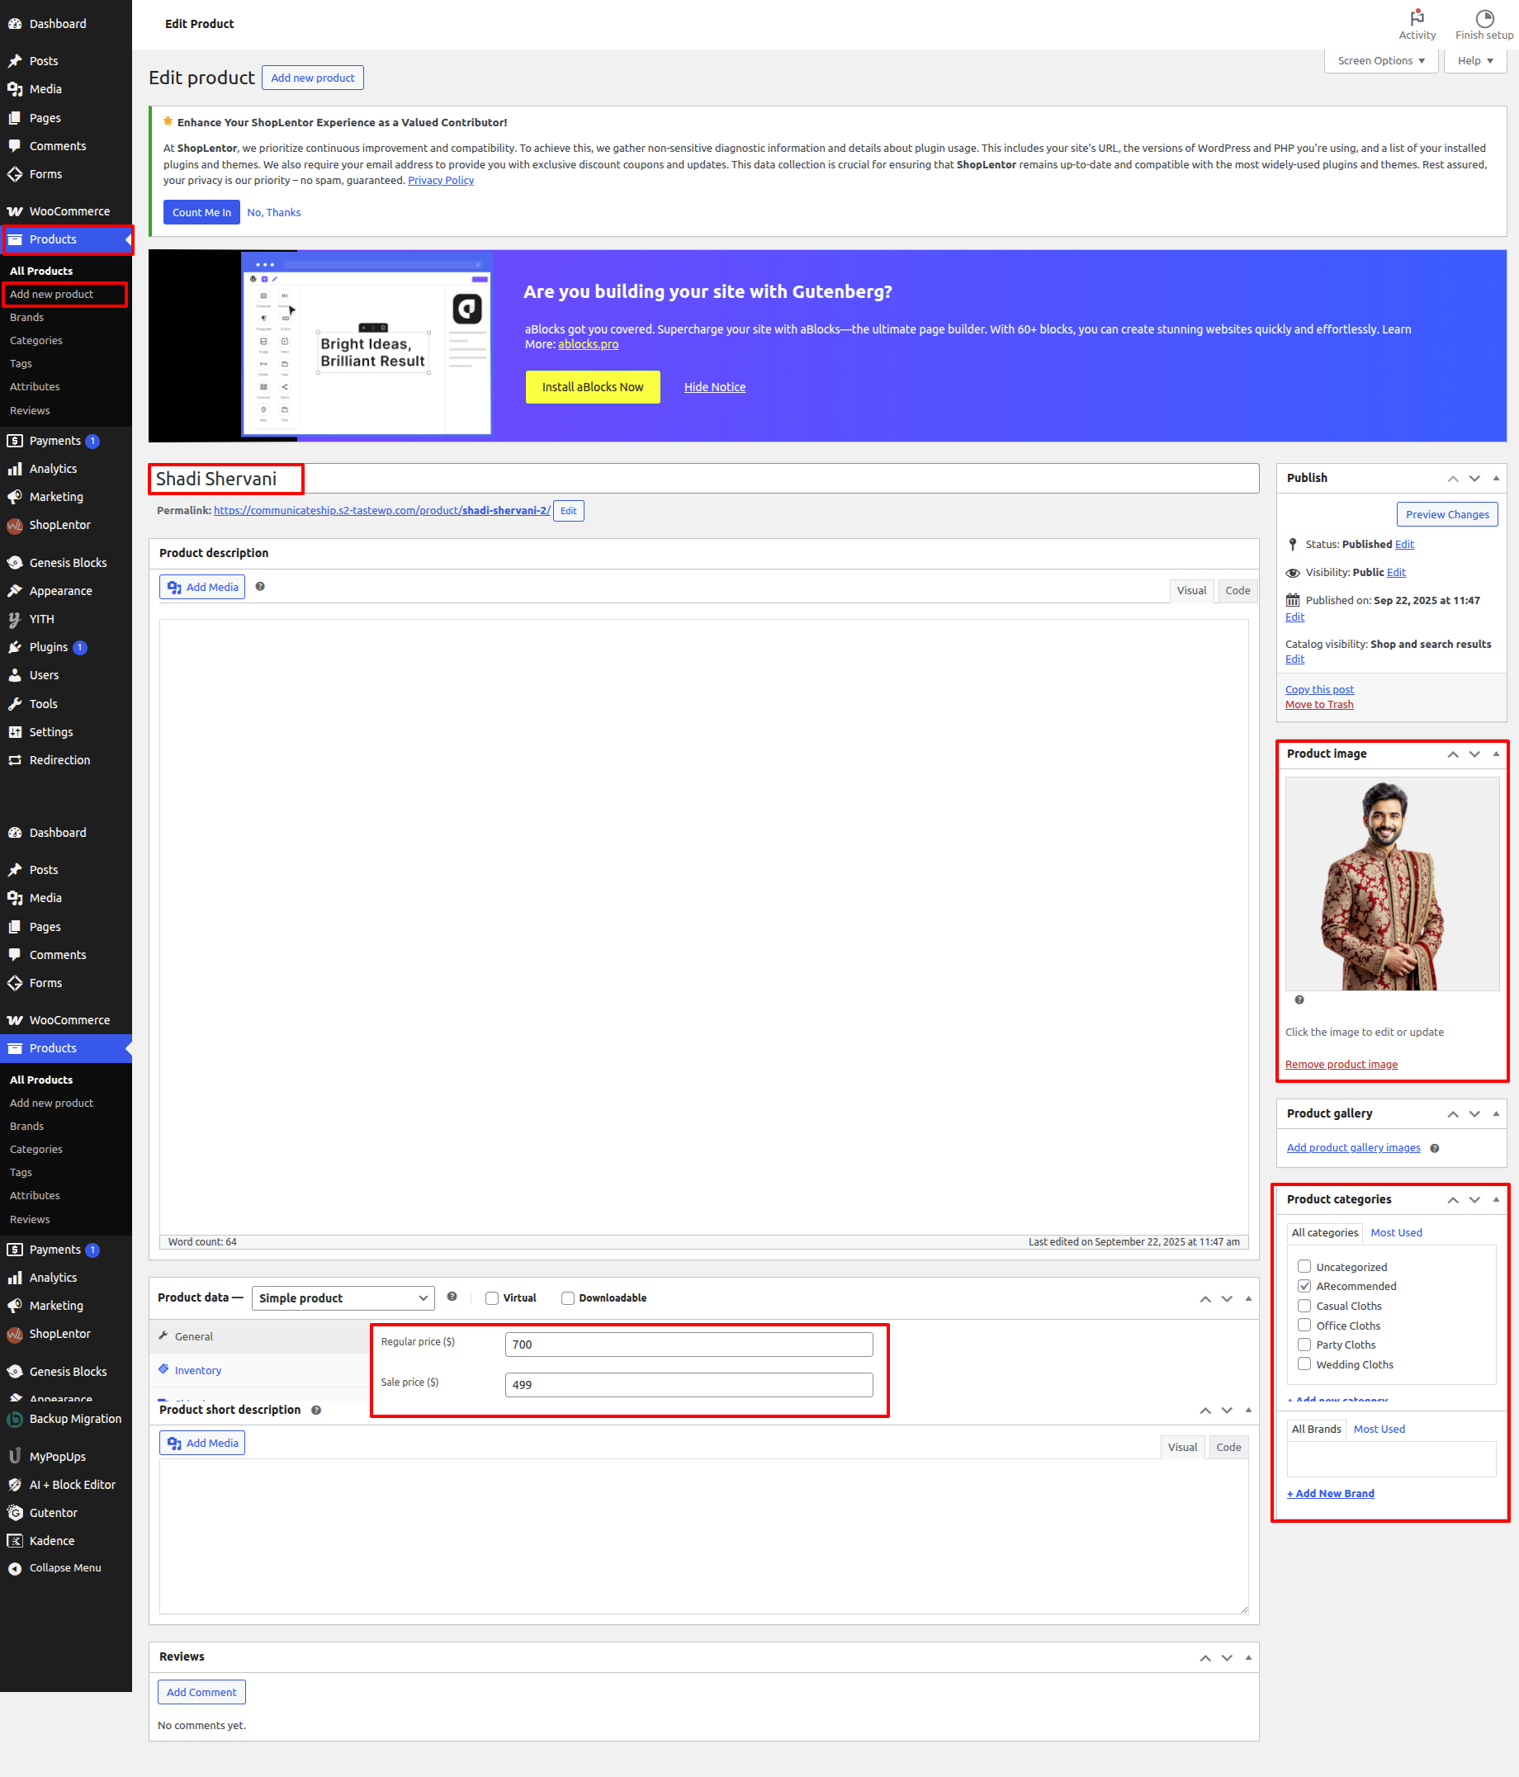The height and width of the screenshot is (1777, 1519).
Task: Enable the Downloadable checkbox
Action: [568, 1298]
